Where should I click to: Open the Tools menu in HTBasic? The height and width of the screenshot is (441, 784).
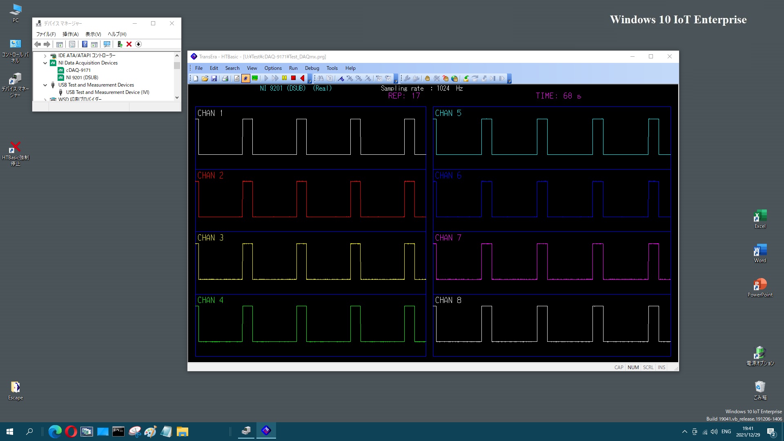coord(332,68)
